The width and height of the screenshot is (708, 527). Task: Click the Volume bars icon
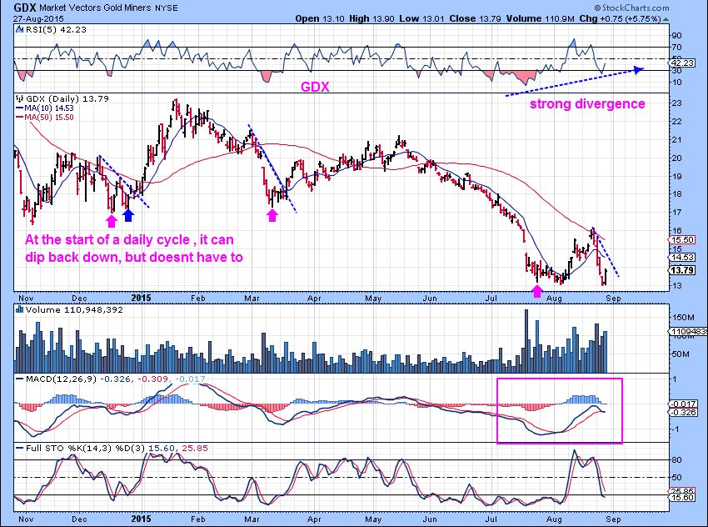pyautogui.click(x=19, y=309)
